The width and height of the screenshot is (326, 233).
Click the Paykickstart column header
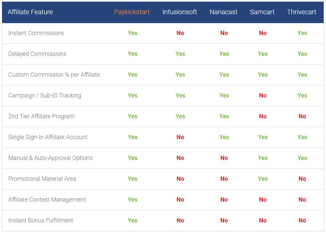click(x=132, y=12)
